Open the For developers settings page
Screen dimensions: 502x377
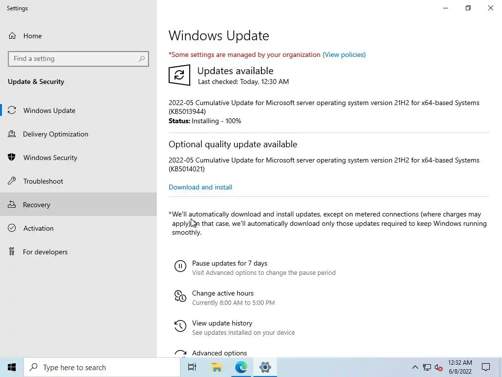[78, 252]
